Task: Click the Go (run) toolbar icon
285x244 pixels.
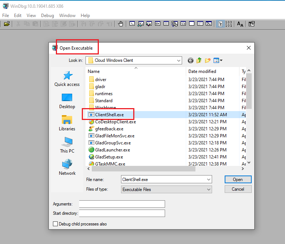Action: click(46, 24)
